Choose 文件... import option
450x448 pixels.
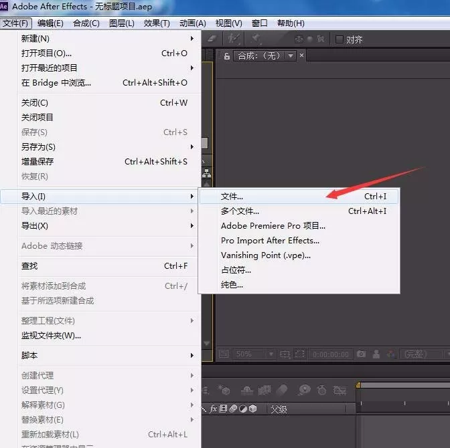(x=299, y=197)
